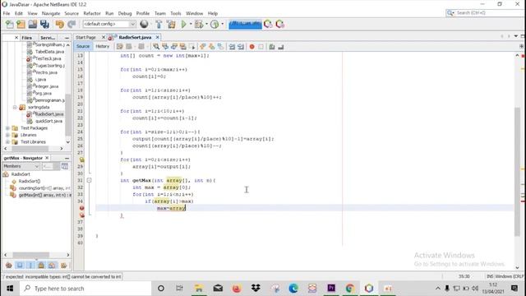Open the default config combo box
The width and height of the screenshot is (526, 296).
pyautogui.click(x=109, y=24)
